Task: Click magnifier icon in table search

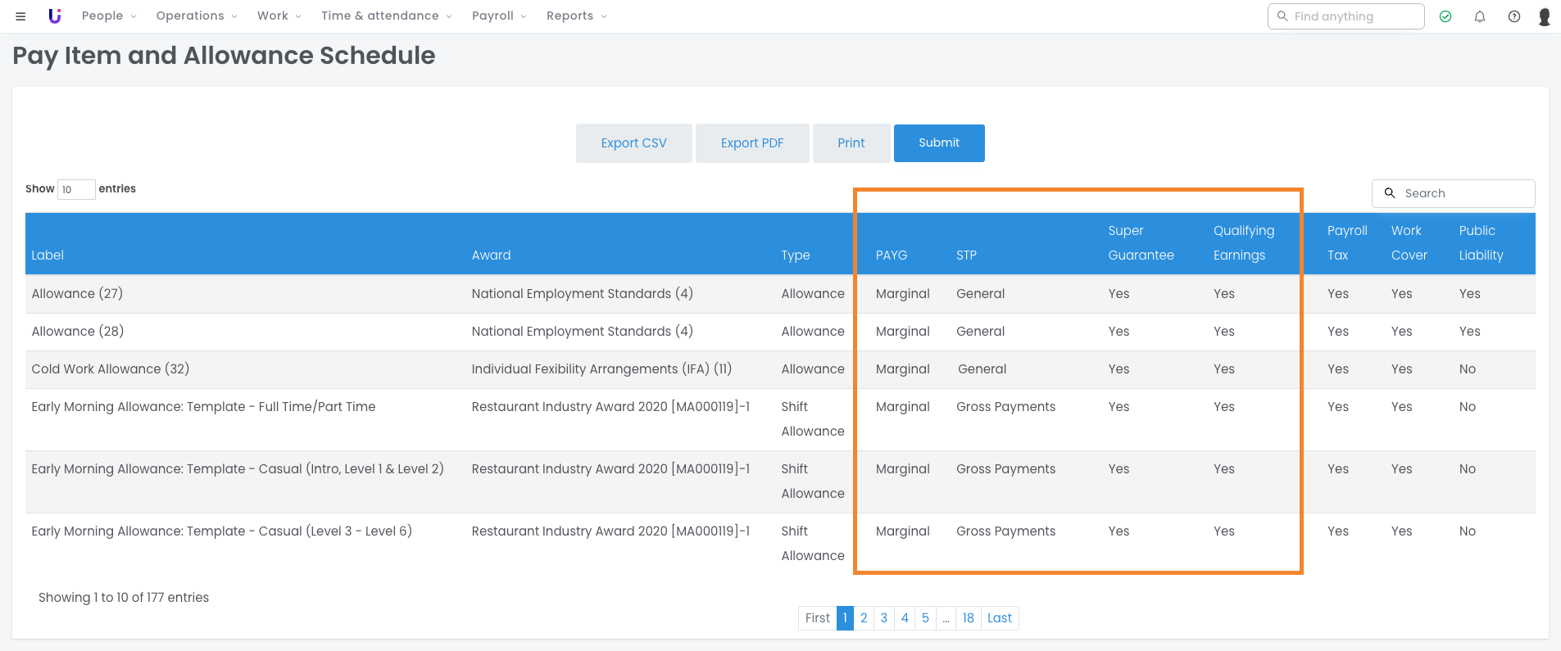Action: point(1390,193)
